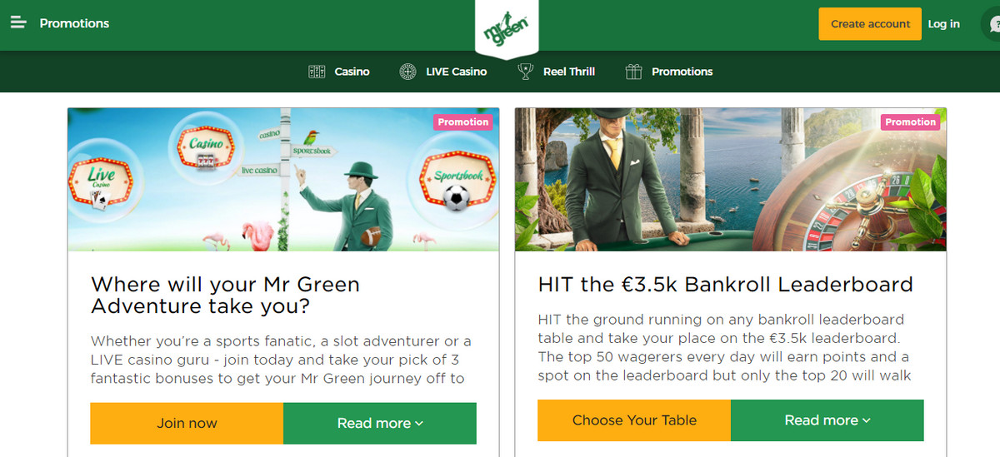Image resolution: width=1000 pixels, height=457 pixels.
Task: Open the hamburger menu icon
Action: tap(18, 22)
